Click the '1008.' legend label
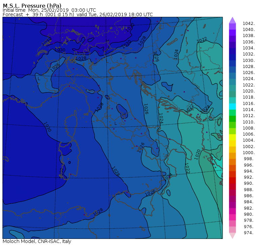The image size is (256, 246). click(x=249, y=128)
